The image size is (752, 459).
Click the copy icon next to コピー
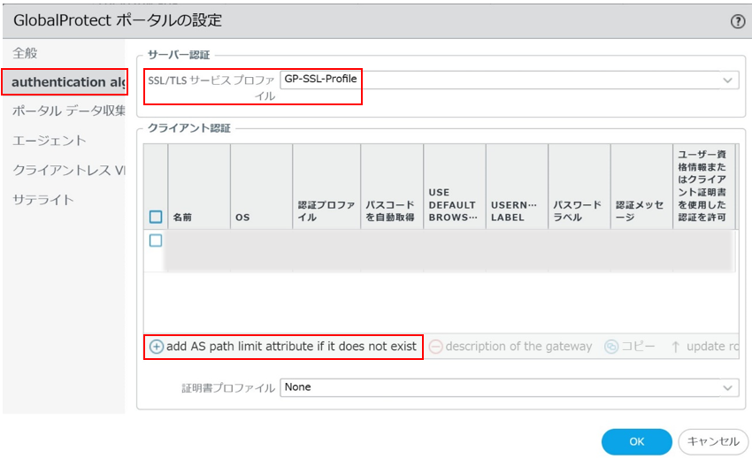[611, 347]
